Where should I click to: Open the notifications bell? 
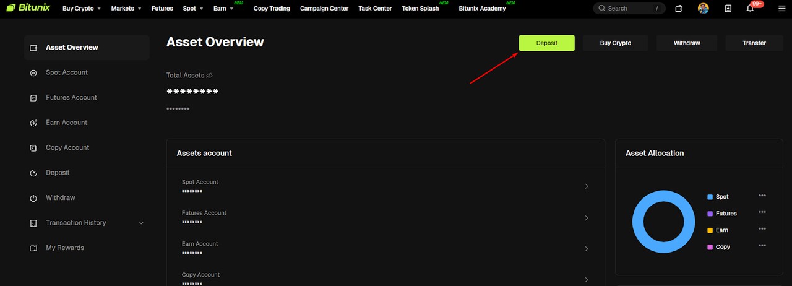(x=750, y=9)
